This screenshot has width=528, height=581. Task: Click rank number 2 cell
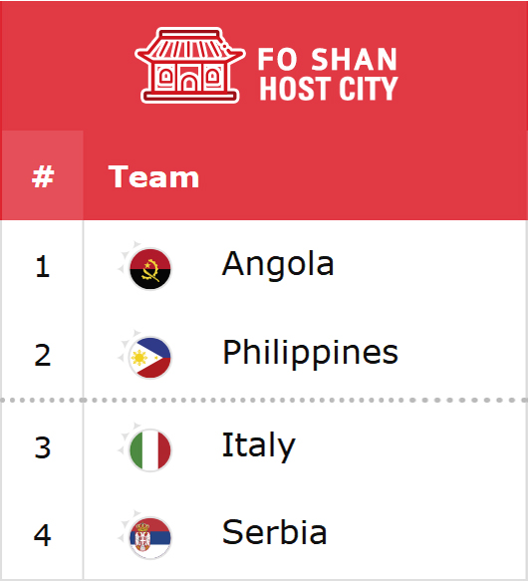click(42, 355)
